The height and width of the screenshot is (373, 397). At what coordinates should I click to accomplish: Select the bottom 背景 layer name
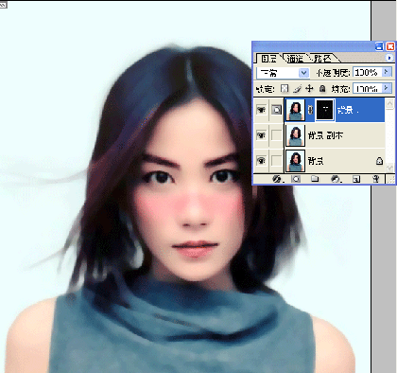316,161
